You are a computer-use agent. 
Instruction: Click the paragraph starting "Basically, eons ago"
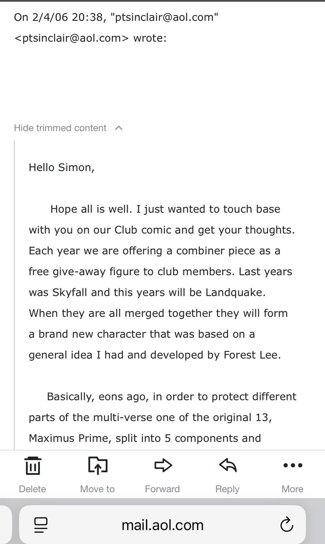pyautogui.click(x=162, y=418)
